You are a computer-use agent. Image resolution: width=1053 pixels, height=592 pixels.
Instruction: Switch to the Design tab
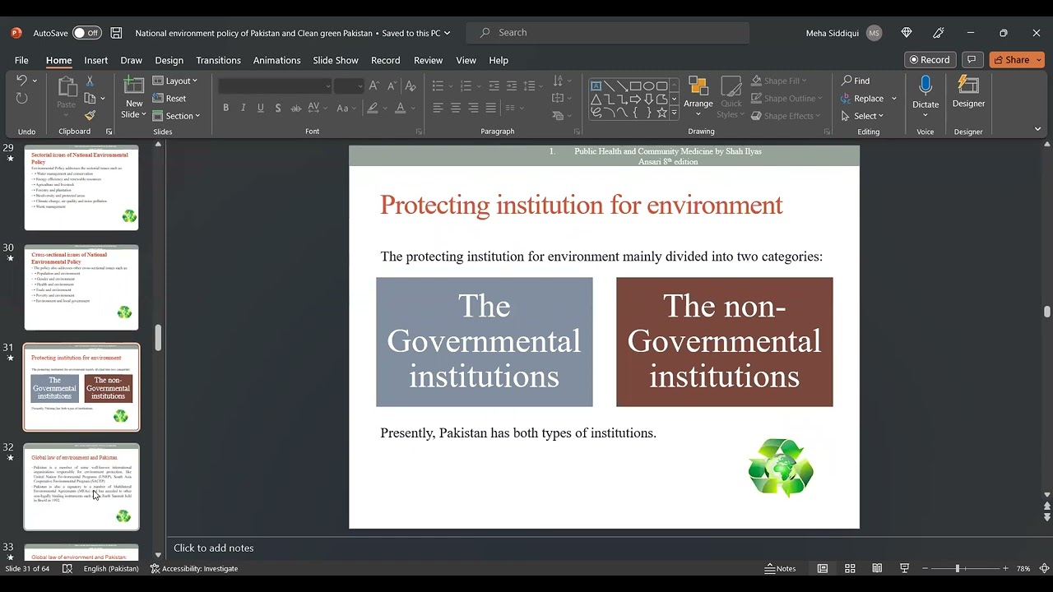coord(169,60)
